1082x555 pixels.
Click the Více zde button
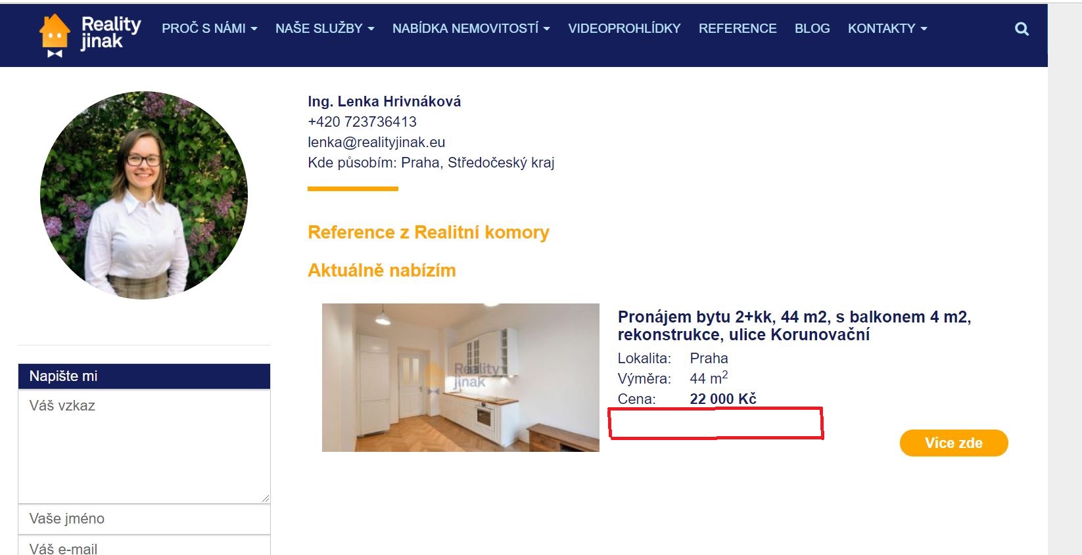[954, 443]
